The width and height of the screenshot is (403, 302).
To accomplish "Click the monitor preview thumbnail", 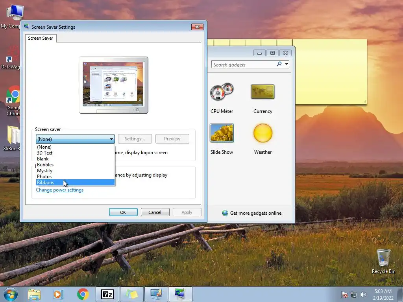I will pos(113,85).
